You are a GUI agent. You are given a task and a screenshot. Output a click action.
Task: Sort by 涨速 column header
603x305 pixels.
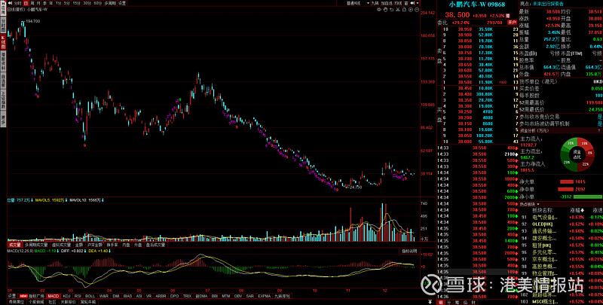click(x=597, y=211)
